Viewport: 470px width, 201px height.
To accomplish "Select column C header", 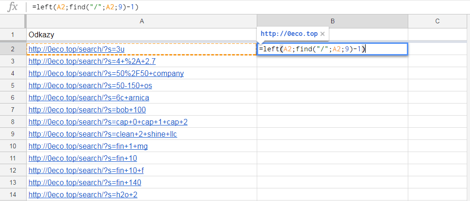I will (437, 21).
